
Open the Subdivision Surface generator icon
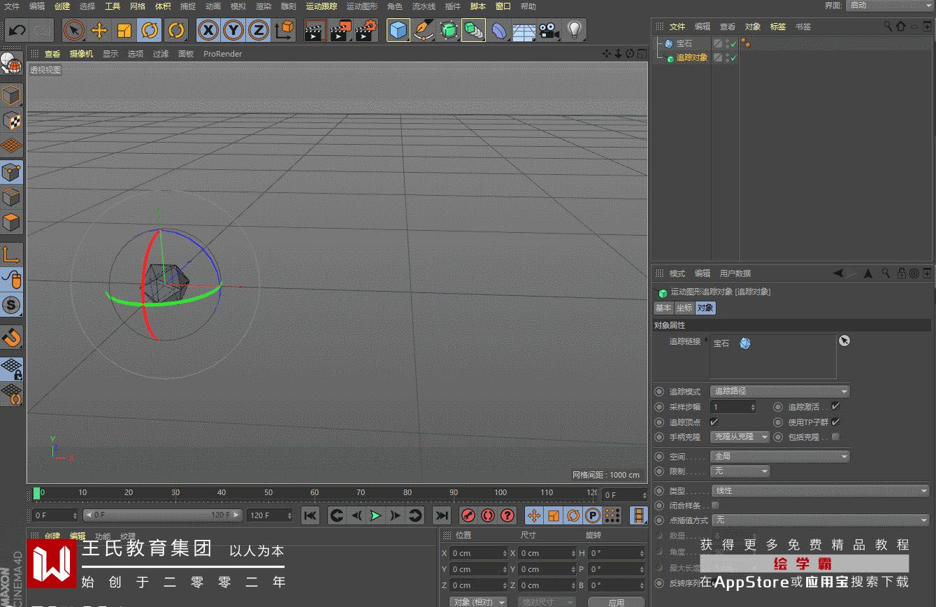449,30
